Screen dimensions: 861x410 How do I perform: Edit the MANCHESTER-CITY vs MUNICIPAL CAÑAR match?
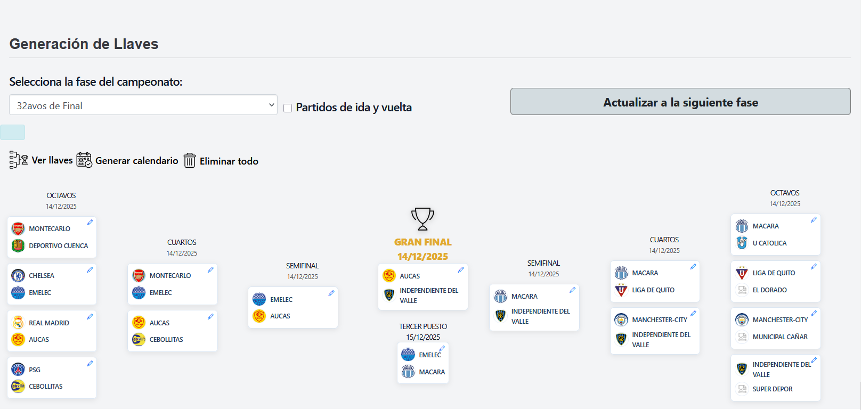[x=814, y=313]
